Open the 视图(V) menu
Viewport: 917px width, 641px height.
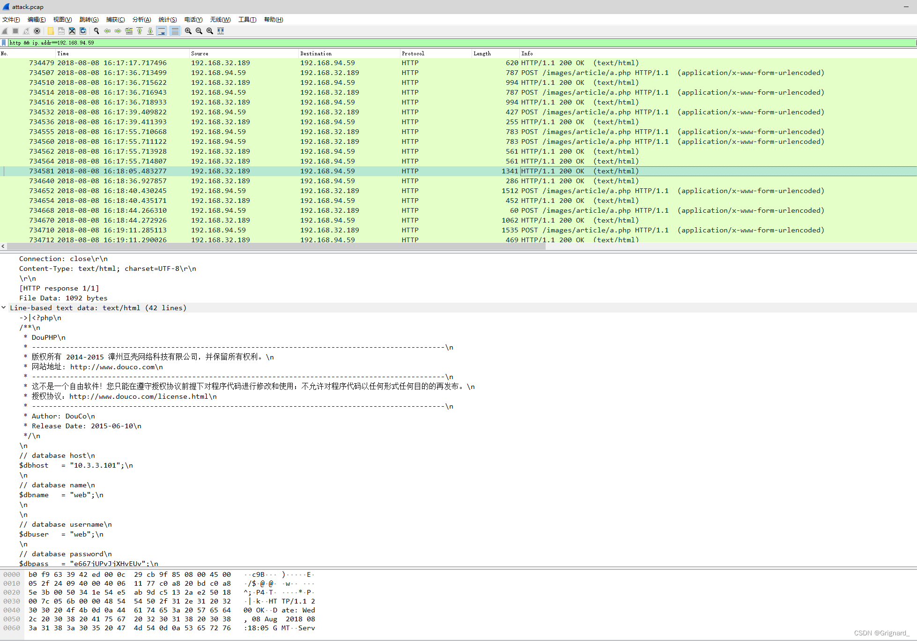coord(62,20)
